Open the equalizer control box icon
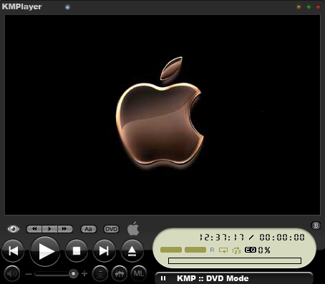The height and width of the screenshot is (284, 325). (x=120, y=273)
